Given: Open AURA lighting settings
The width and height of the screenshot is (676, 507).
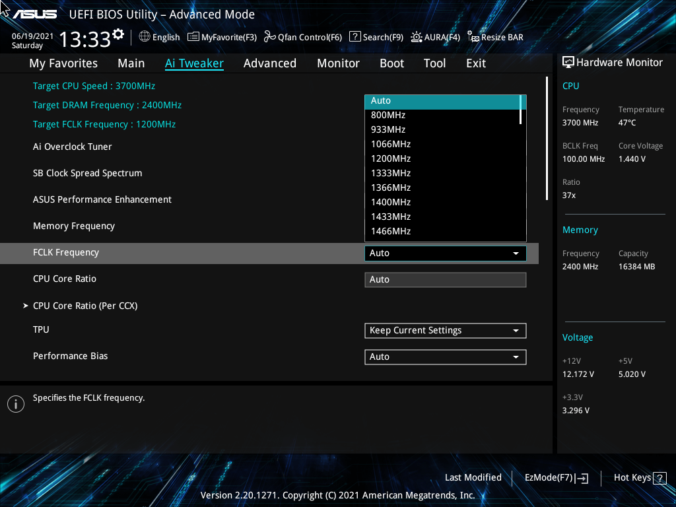Looking at the screenshot, I should 435,37.
